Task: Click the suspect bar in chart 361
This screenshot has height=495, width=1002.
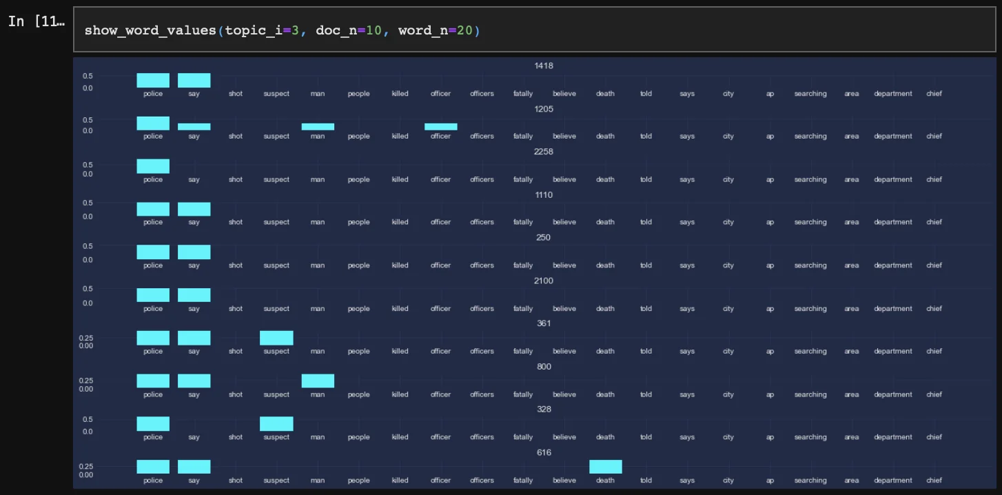Action: [x=276, y=338]
